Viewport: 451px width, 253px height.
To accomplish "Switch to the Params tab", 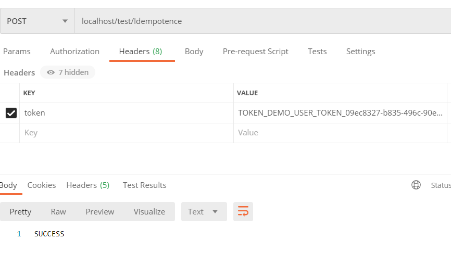I will point(17,52).
